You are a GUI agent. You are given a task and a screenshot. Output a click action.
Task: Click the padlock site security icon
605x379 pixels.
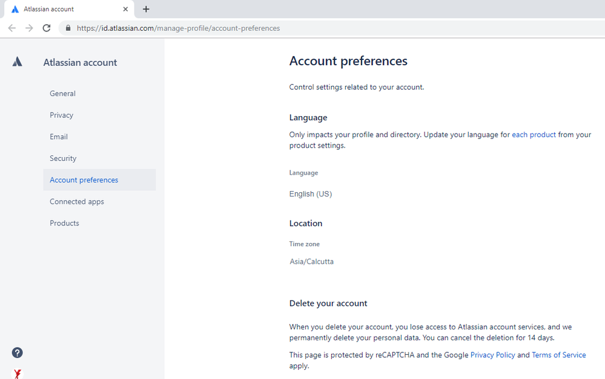(x=68, y=28)
